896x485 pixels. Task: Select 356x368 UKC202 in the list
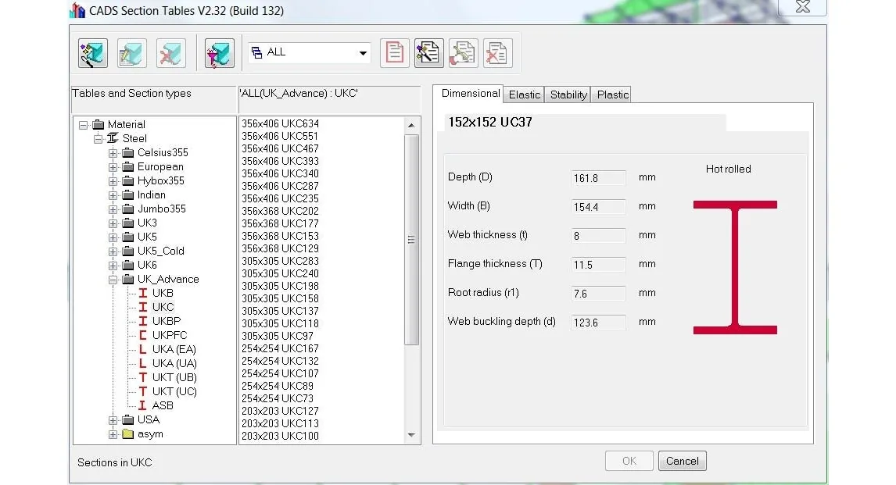(280, 211)
